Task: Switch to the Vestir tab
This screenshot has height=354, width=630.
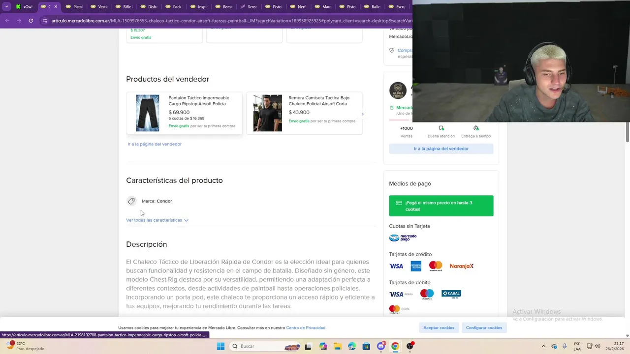Action: click(99, 7)
